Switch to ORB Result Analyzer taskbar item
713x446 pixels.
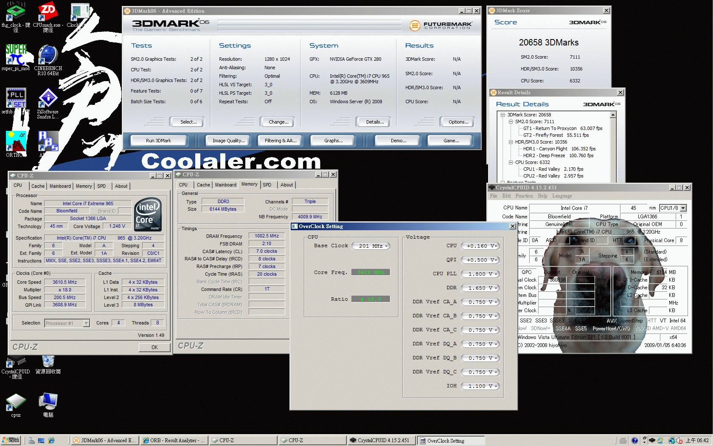pyautogui.click(x=174, y=440)
